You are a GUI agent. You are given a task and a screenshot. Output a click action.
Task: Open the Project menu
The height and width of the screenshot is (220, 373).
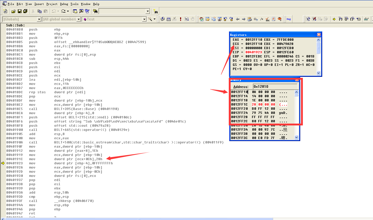pos(52,4)
